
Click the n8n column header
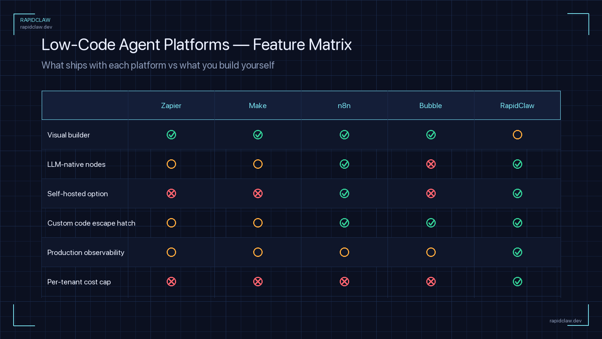click(344, 106)
